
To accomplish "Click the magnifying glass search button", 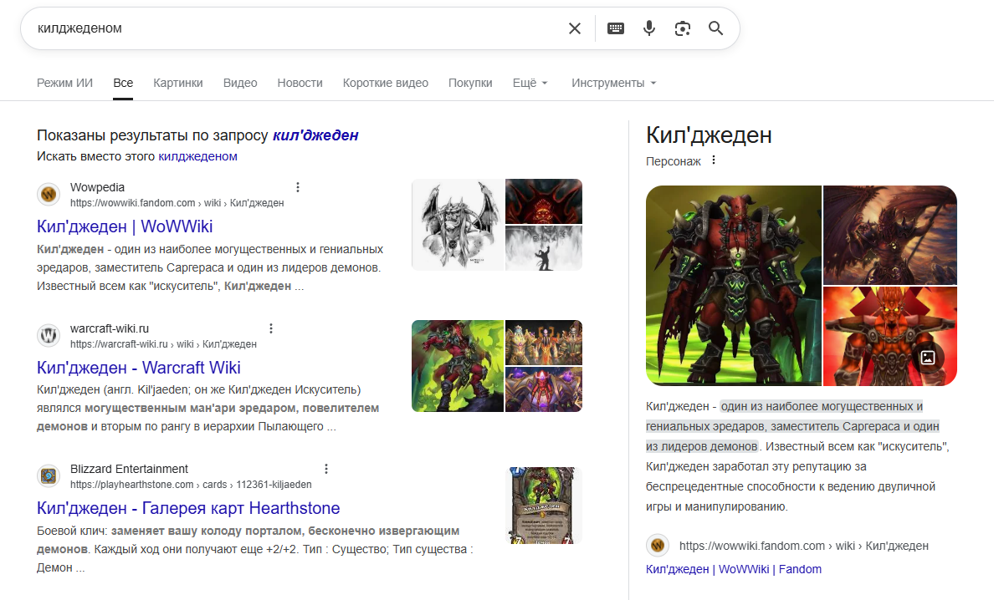I will (715, 28).
